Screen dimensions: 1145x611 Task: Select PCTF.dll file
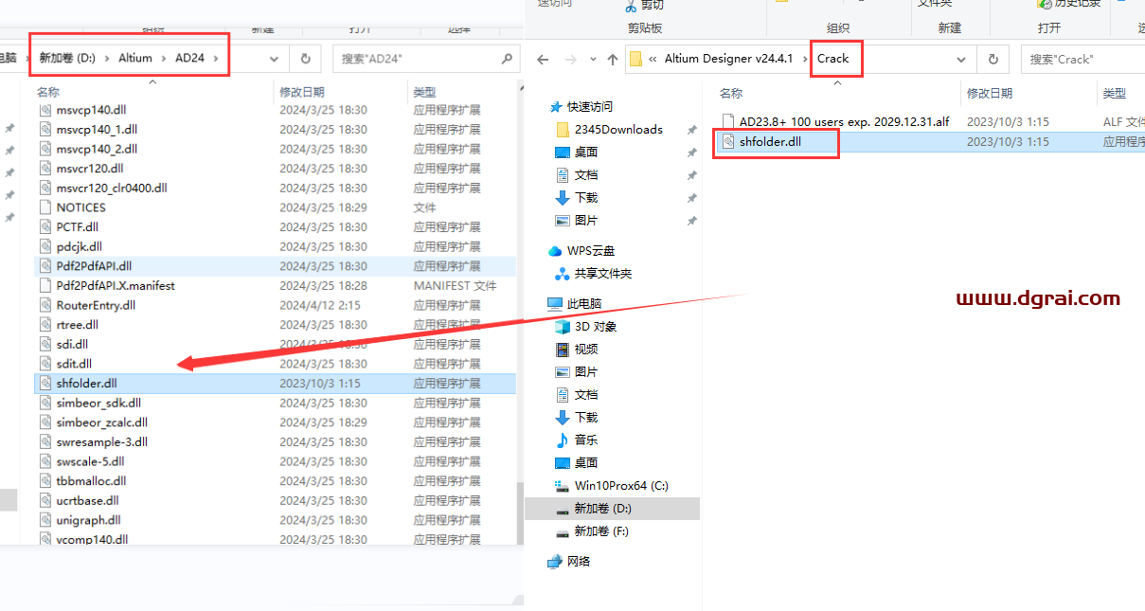coord(77,226)
